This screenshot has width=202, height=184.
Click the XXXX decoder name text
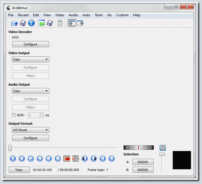coord(15,37)
